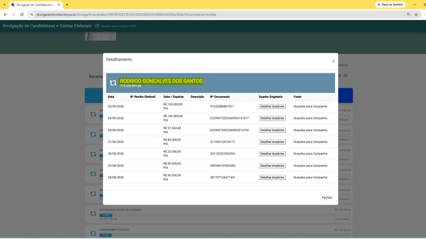The image size is (426, 239).
Task: Bookmark this page with the star icon
Action: (x=416, y=14)
